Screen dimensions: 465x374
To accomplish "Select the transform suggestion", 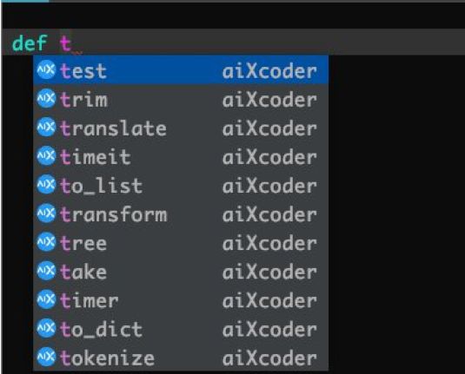I will point(181,213).
